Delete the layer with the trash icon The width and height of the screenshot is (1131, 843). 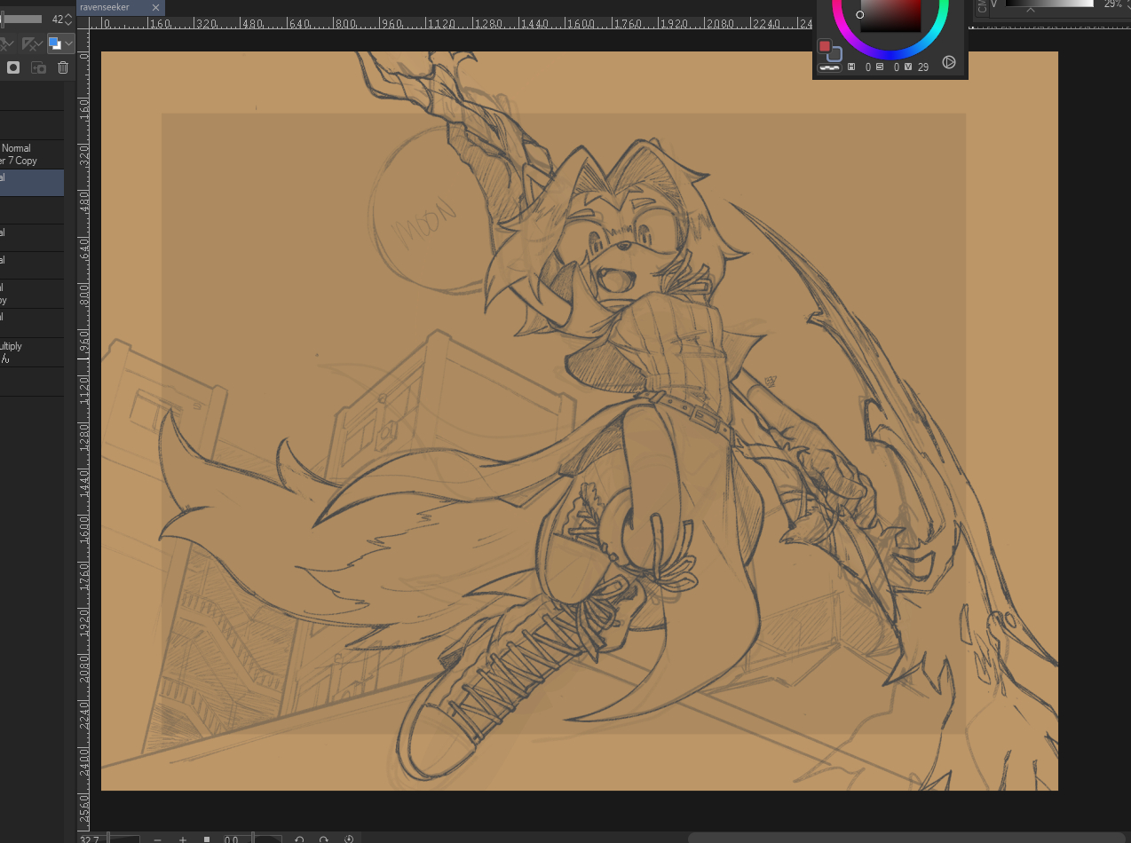pos(63,67)
